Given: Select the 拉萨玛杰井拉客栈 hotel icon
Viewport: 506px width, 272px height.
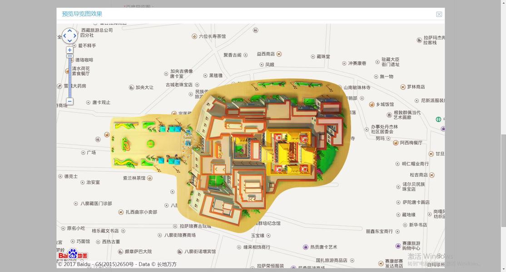Looking at the screenshot, I should (419, 40).
